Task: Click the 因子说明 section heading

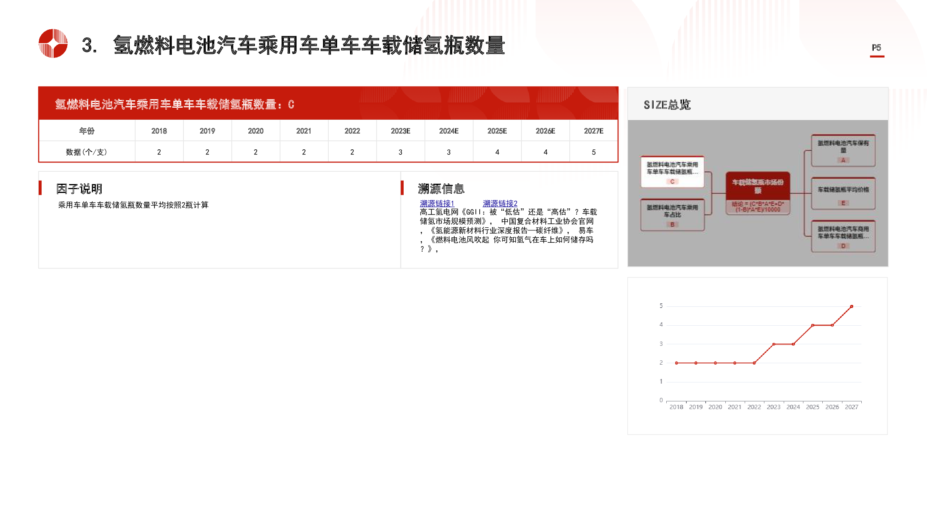Action: coord(79,189)
